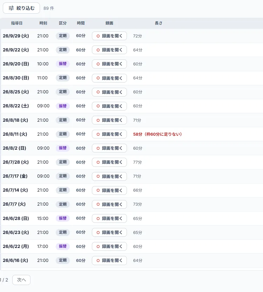
Task: Open the 絞り込む filter button
Action: [x=21, y=8]
